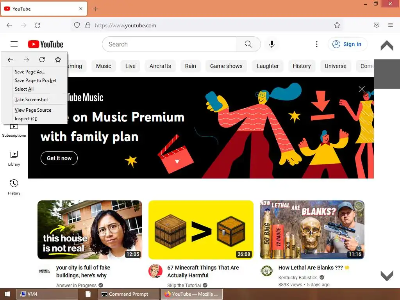Open Firefox application hamburger menu
Screen dimensions: 400x300
[391, 25]
